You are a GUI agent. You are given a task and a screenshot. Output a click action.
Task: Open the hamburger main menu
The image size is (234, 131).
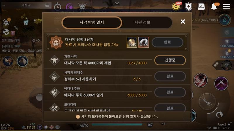pyautogui.click(x=226, y=7)
